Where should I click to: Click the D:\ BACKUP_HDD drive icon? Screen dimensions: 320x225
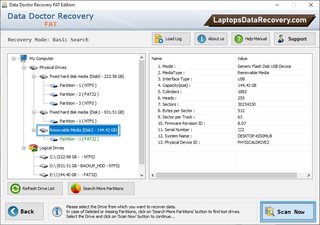click(44, 166)
